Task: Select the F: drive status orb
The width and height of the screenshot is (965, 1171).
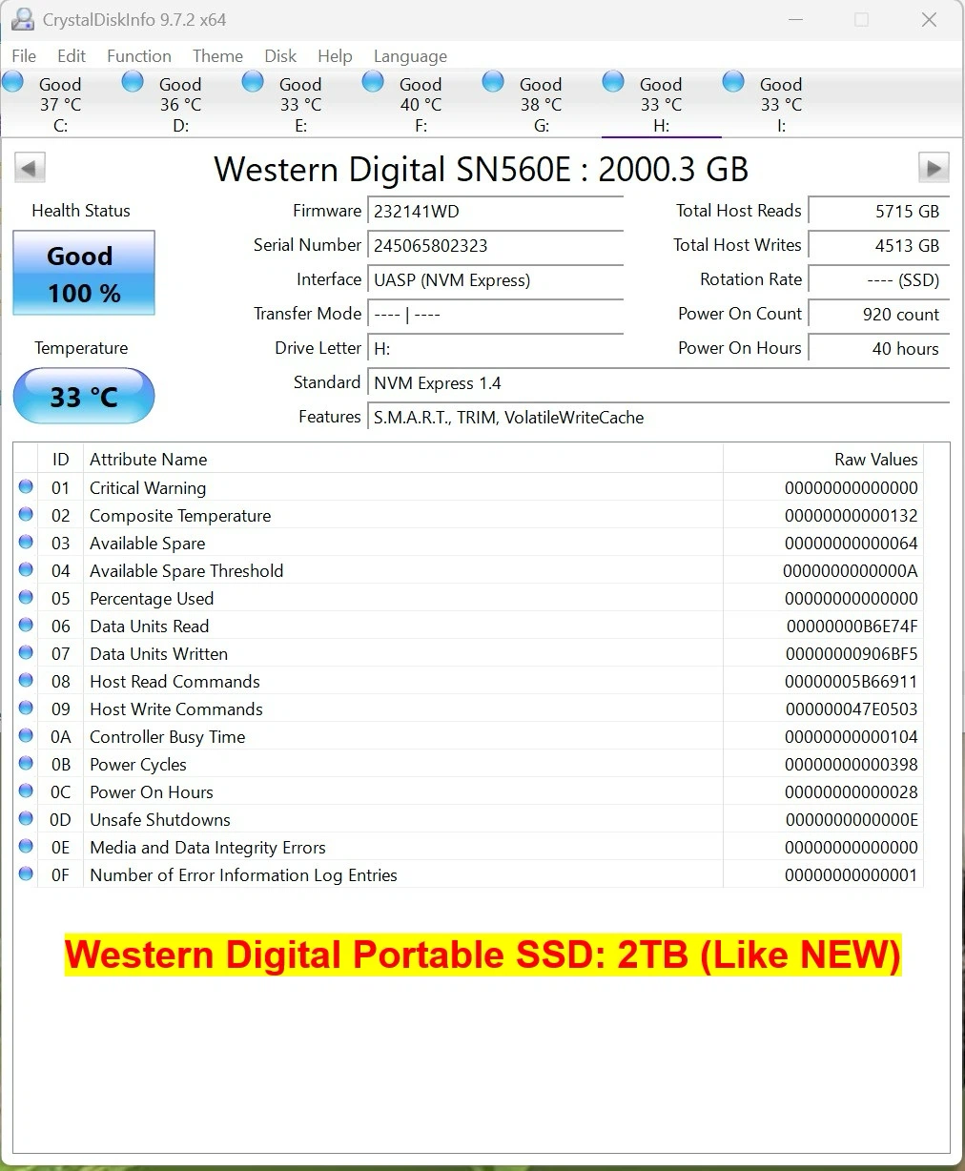Action: point(373,81)
